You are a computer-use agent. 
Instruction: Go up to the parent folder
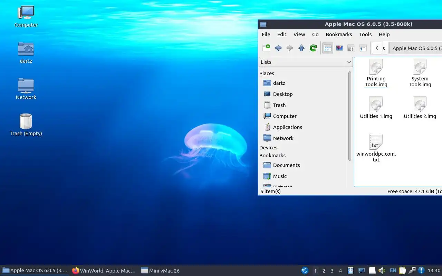click(301, 48)
